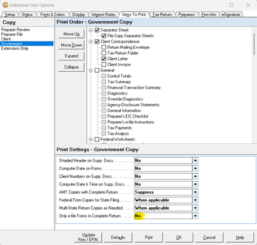This screenshot has height=245, width=257.
Task: Confirm with the OK button
Action: coord(179,237)
